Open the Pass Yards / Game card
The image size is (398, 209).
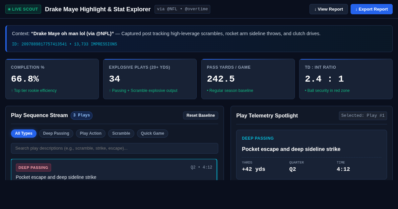point(248,79)
